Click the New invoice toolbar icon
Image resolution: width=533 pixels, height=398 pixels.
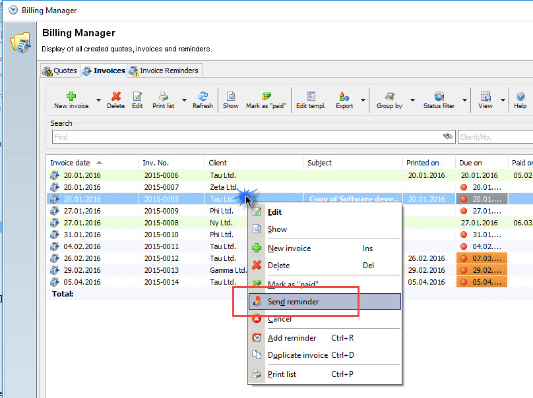click(71, 96)
